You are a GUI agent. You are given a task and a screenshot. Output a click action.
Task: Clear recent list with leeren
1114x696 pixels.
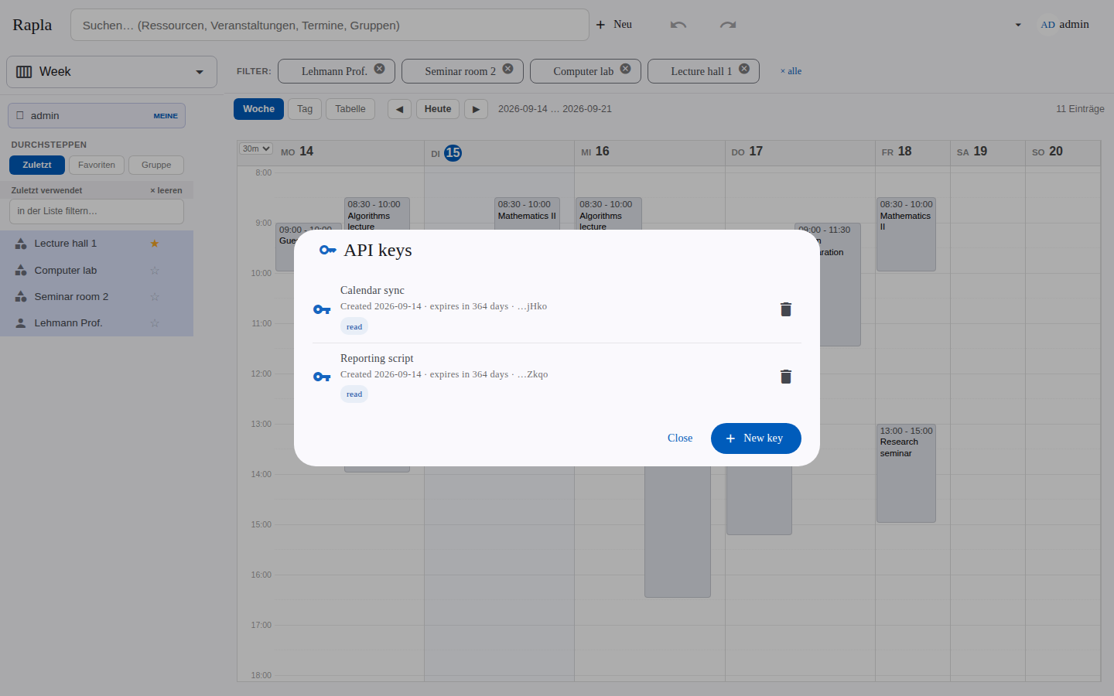[166, 190]
